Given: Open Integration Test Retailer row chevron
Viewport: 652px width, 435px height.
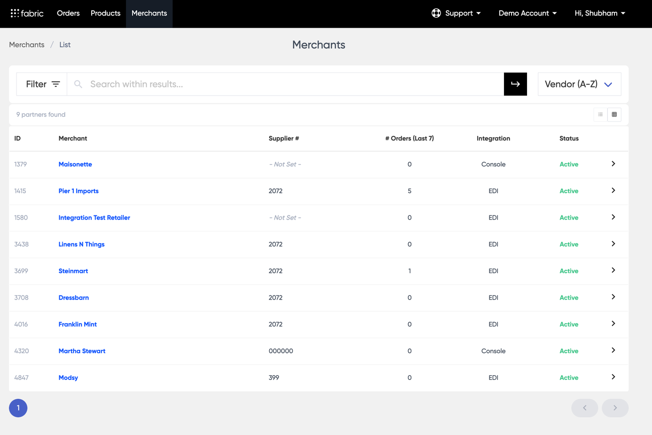Looking at the screenshot, I should [613, 217].
